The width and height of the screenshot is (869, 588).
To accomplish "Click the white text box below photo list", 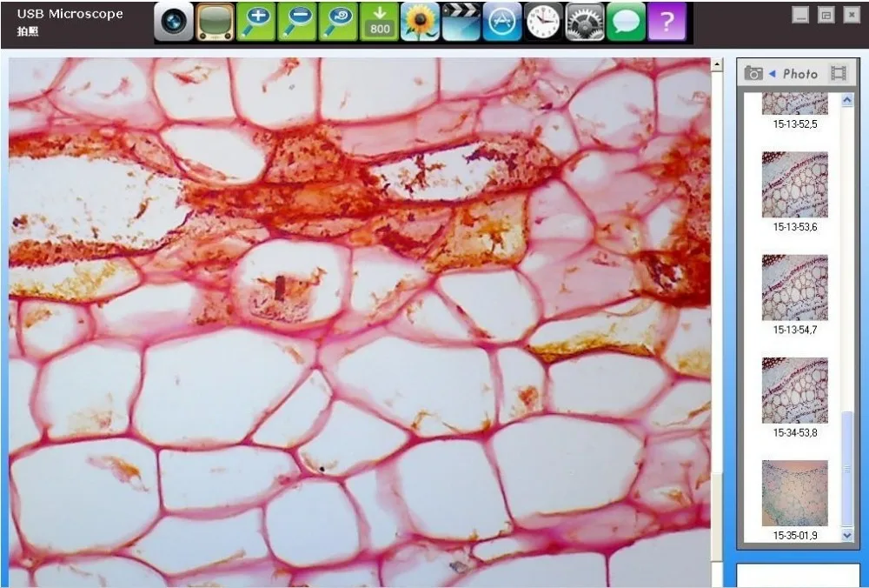I will click(798, 576).
